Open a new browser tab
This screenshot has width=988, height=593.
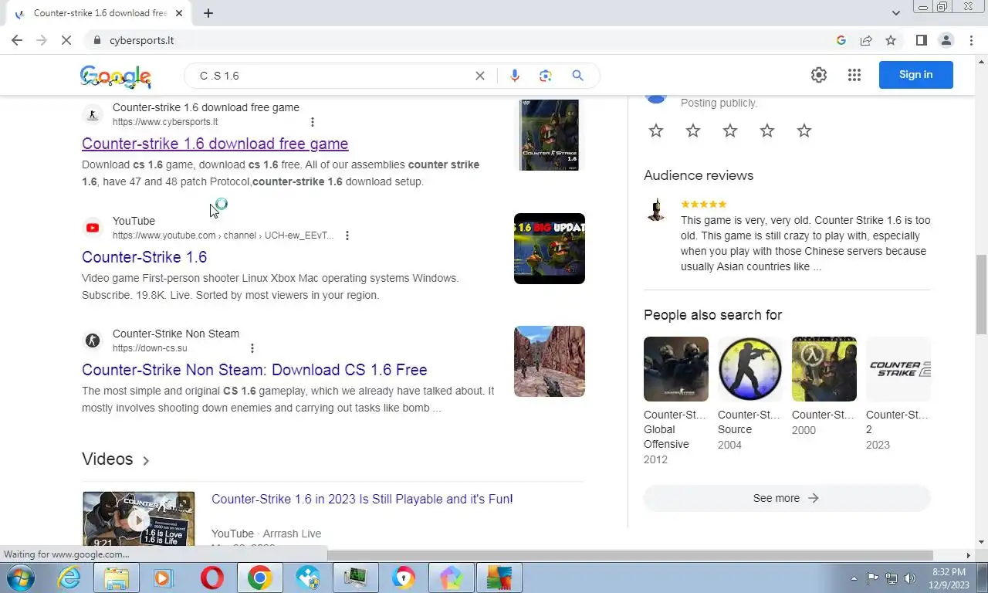[x=208, y=13]
